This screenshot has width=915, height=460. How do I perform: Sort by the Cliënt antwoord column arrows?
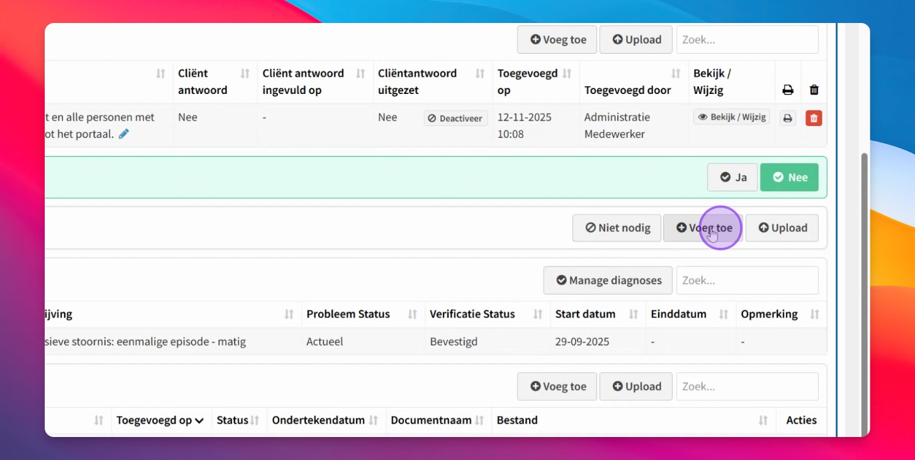(245, 74)
